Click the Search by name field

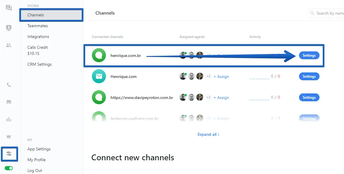328,13
